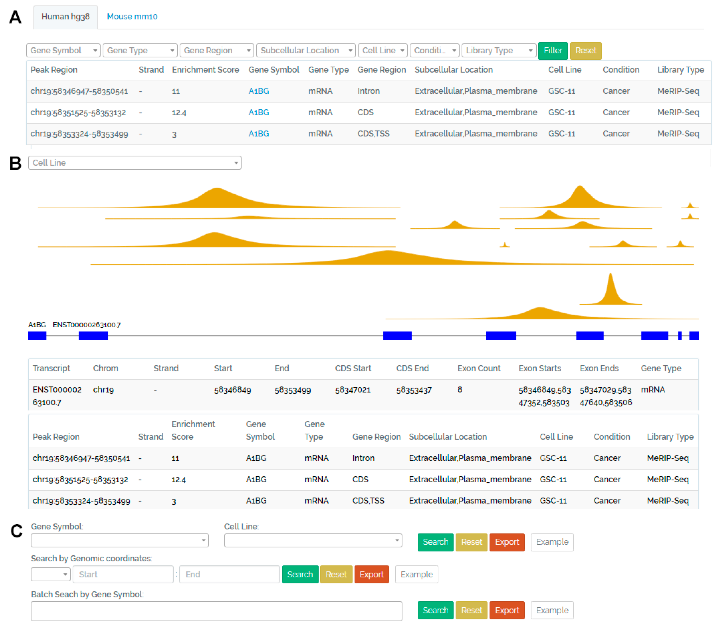Click the Transcript column header
719x632 pixels.
(51, 368)
